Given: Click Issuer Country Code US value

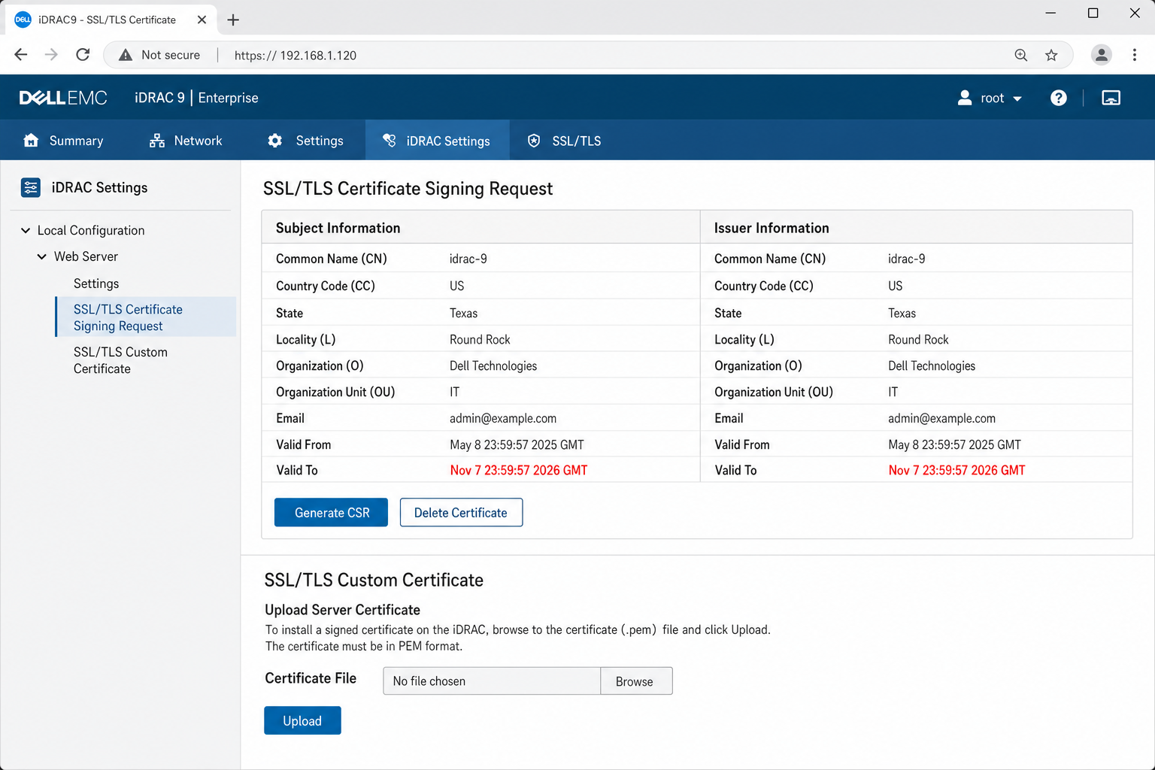Looking at the screenshot, I should pyautogui.click(x=895, y=286).
